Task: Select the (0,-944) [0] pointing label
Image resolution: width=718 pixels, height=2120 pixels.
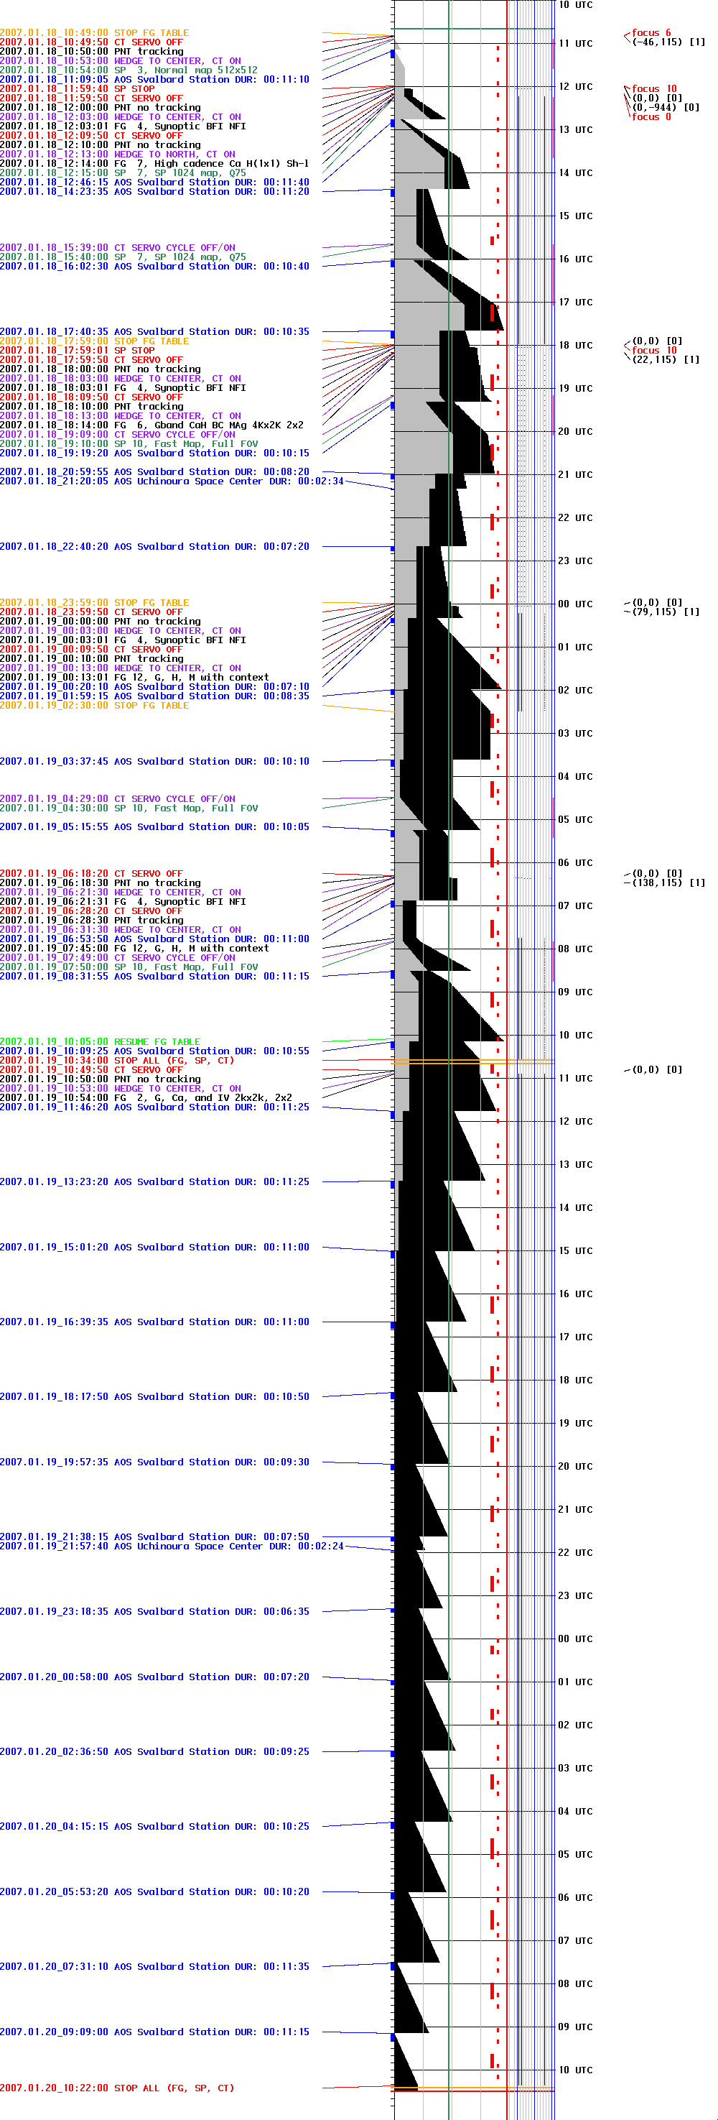Action: tap(666, 108)
